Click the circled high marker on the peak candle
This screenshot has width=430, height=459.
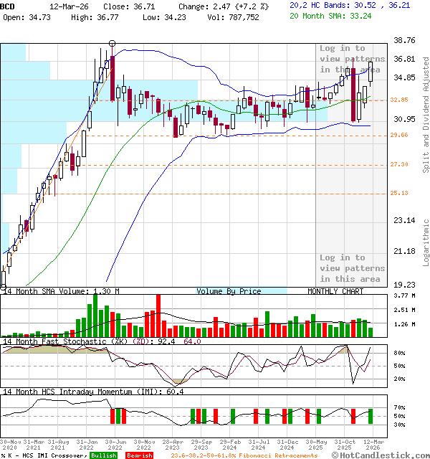pyautogui.click(x=112, y=43)
